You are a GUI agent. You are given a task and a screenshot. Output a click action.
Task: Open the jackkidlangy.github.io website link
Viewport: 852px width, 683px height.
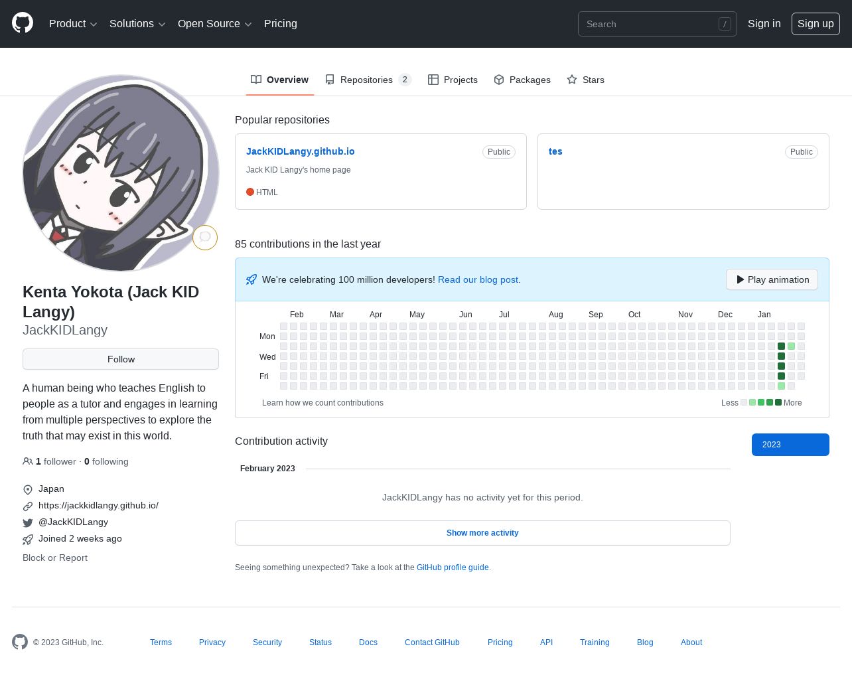[x=98, y=505]
